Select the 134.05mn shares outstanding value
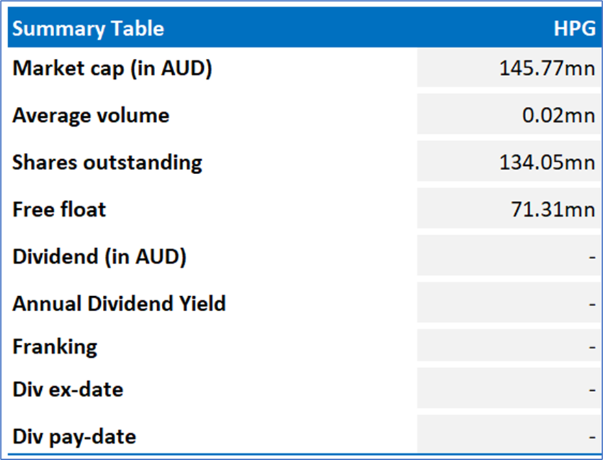Viewport: 603px width, 460px height. pos(547,163)
